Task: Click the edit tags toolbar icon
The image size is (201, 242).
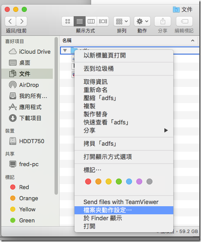Action: [184, 21]
